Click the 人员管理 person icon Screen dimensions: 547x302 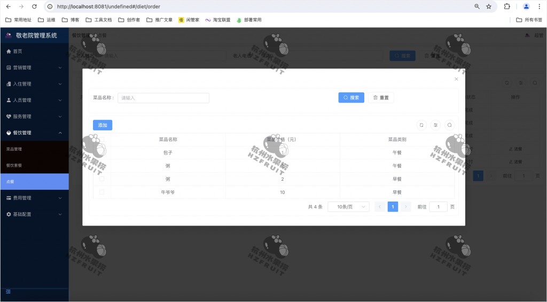(9, 100)
